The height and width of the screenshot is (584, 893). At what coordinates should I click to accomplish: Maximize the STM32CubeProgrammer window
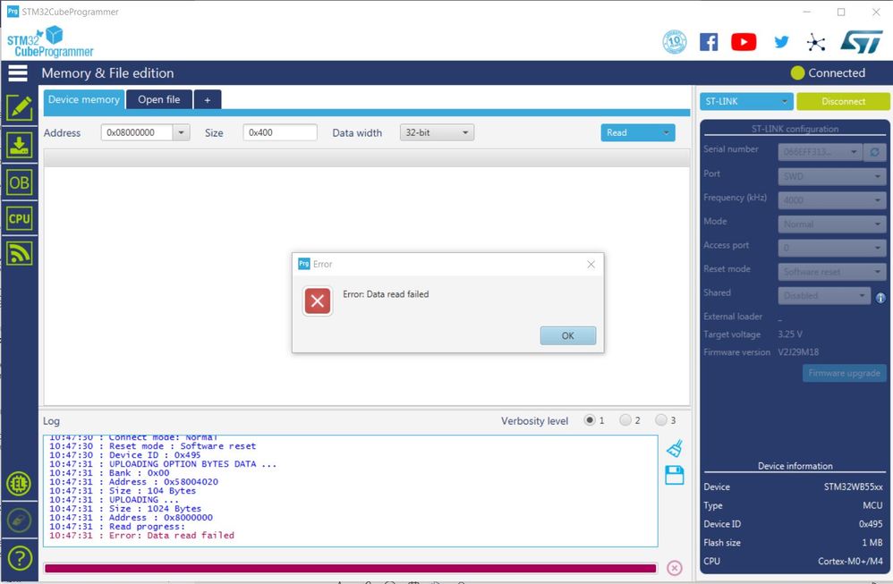point(841,12)
